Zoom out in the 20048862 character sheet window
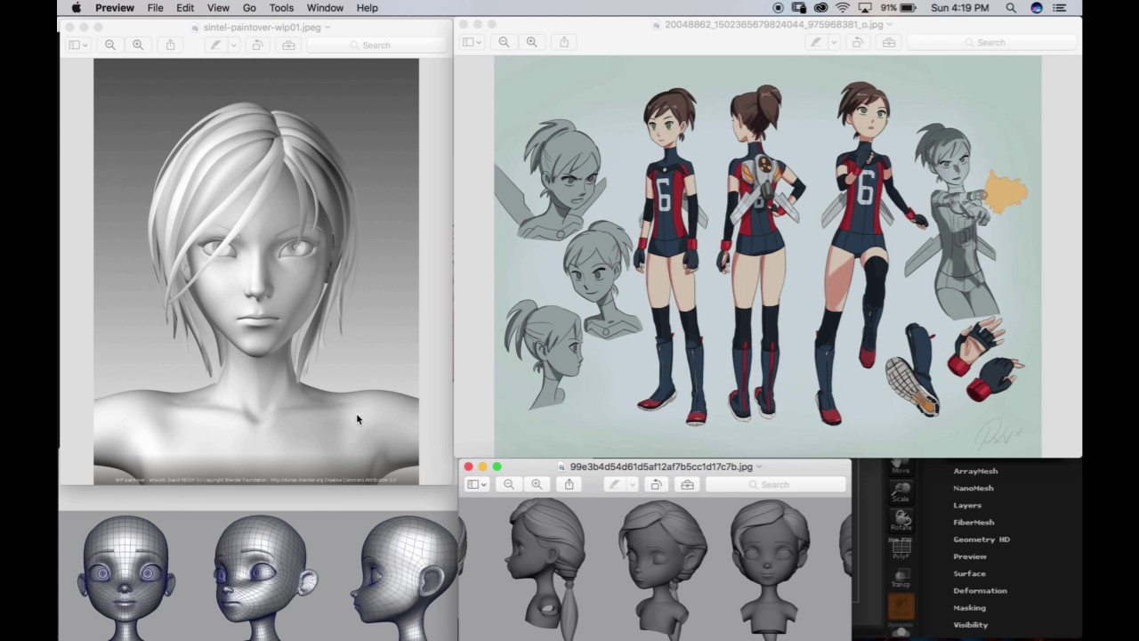Image resolution: width=1139 pixels, height=641 pixels. (x=505, y=42)
